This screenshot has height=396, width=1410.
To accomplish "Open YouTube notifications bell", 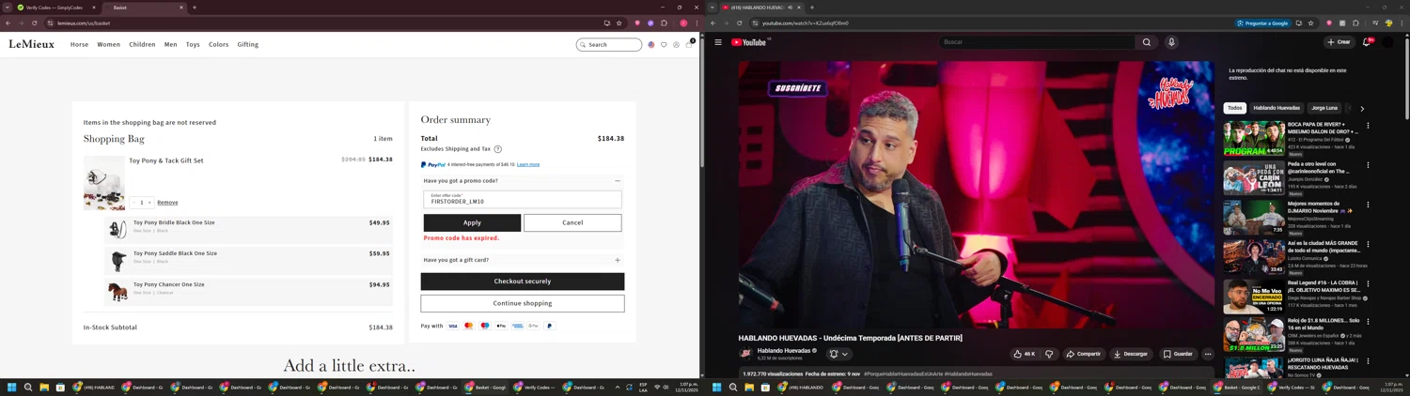I will [1367, 42].
